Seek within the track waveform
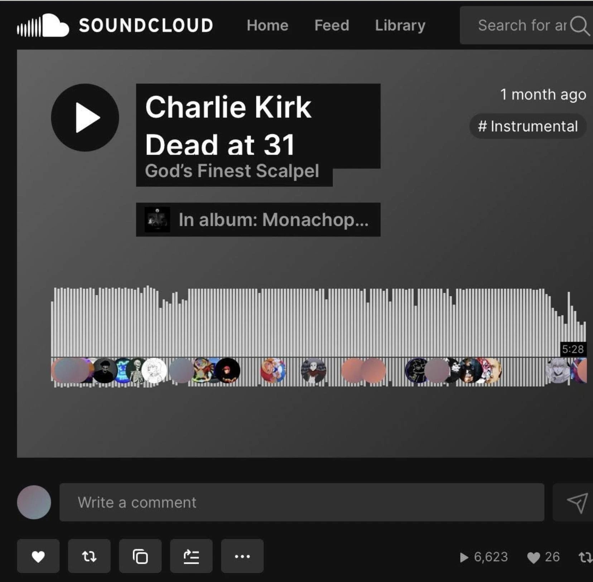The width and height of the screenshot is (593, 582). tap(319, 322)
